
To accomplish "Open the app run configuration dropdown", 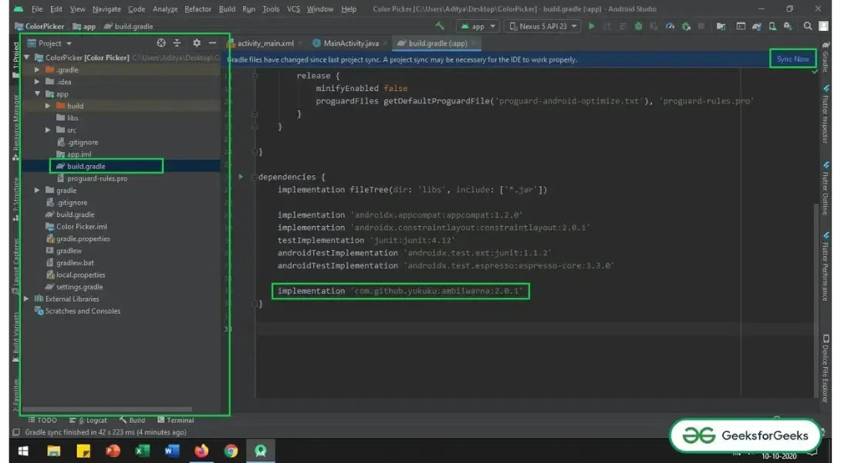I will 478,26.
